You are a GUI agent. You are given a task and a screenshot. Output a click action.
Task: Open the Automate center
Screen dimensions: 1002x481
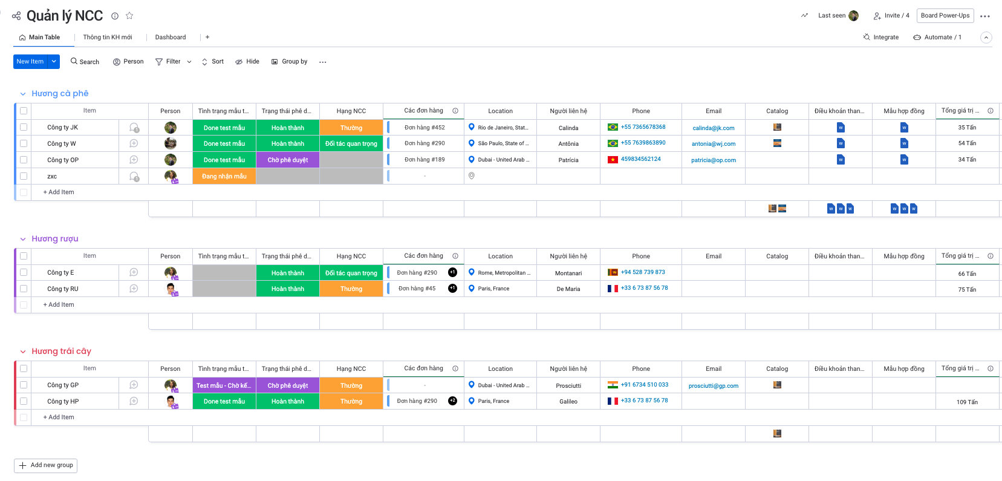937,38
